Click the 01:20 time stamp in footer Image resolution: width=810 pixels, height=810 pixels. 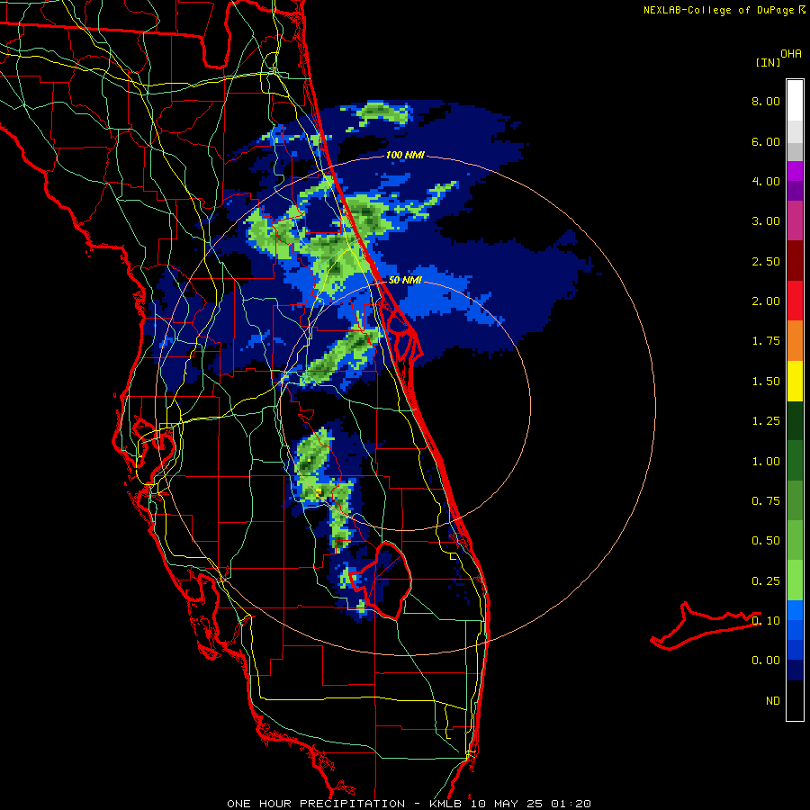tap(571, 804)
